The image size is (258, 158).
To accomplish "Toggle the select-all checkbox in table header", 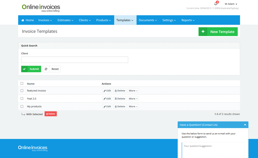I will click(22, 83).
